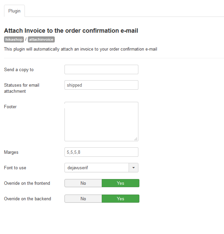The image size is (224, 234).
Task: Set Override on the frontend to Yes
Action: pos(121,183)
